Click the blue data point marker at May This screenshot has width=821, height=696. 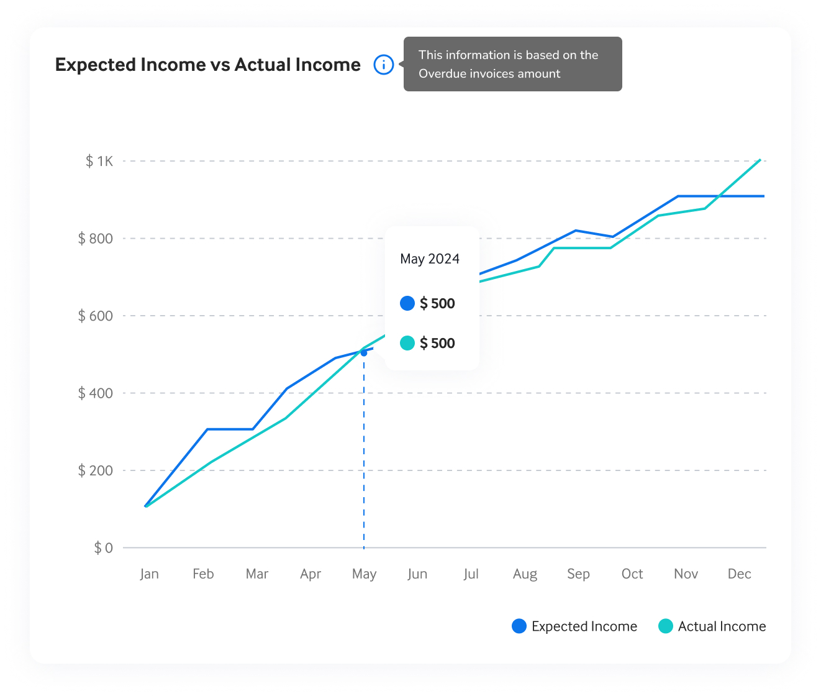(x=364, y=353)
